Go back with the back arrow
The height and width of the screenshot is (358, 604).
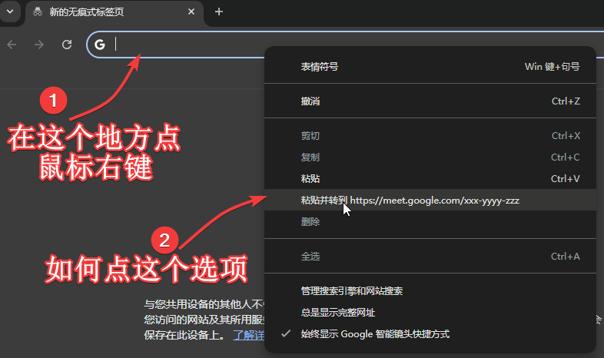(x=12, y=45)
